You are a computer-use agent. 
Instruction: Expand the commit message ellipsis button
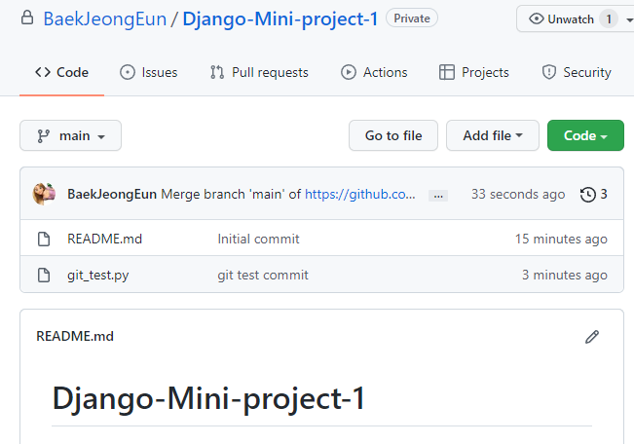[x=438, y=196]
